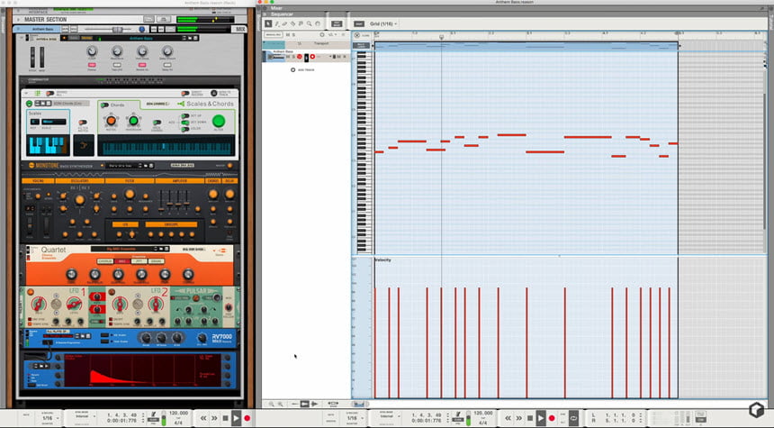Viewport: 774px width, 428px height.
Task: Open the Minor scale selector display
Action: pos(53,122)
